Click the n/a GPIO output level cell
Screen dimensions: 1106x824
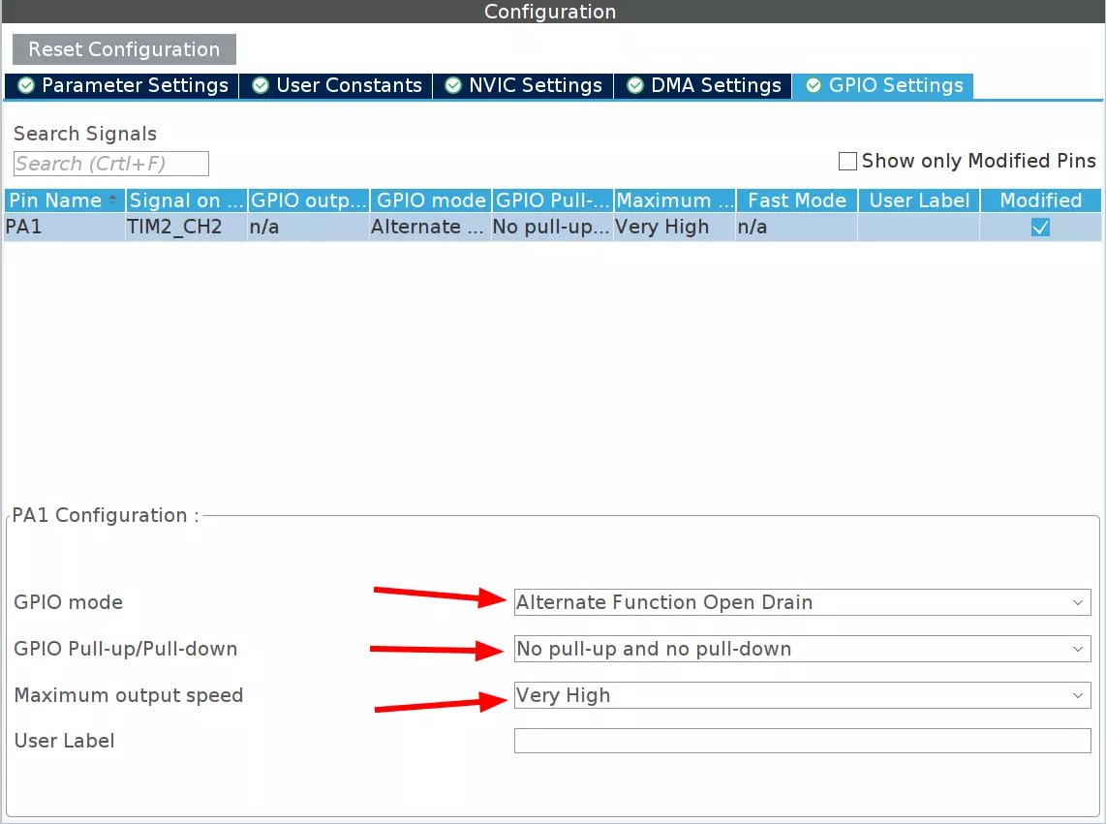pos(308,228)
